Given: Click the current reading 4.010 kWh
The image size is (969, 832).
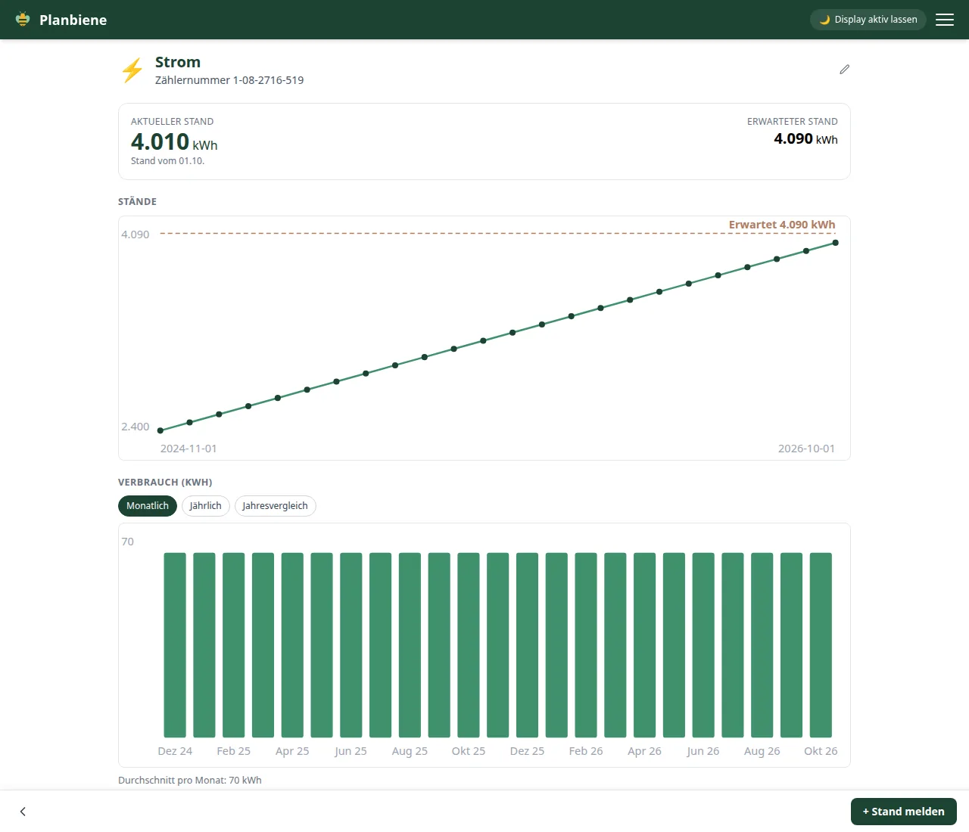Looking at the screenshot, I should coord(174,141).
